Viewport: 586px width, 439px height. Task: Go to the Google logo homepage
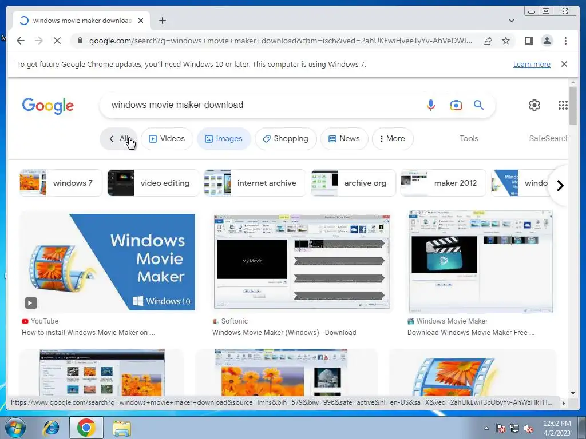click(x=48, y=106)
